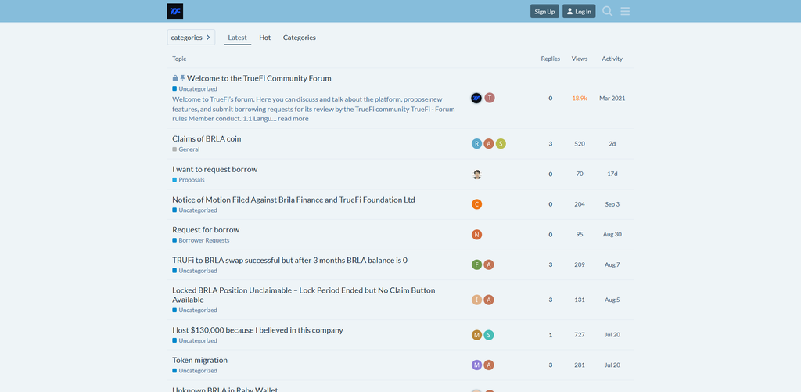Viewport: 801px width, 392px height.
Task: Click the photo avatar on I want to request borrow
Action: pos(476,174)
